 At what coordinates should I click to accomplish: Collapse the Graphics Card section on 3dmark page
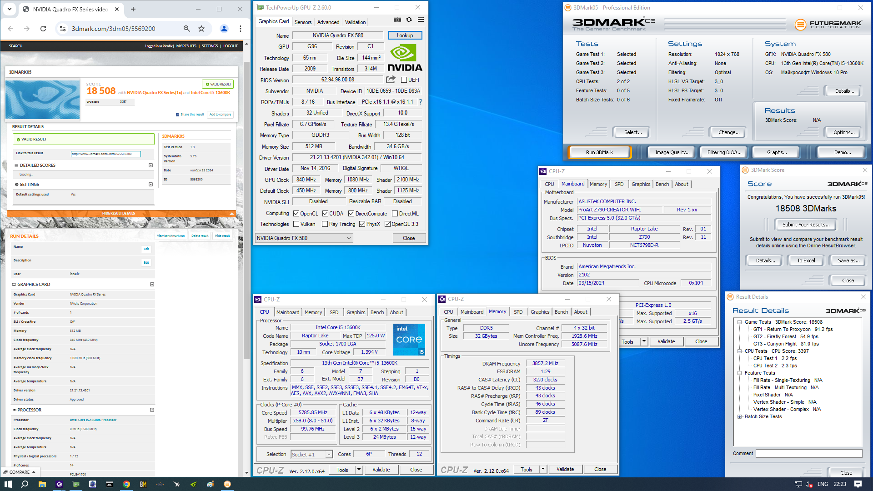pyautogui.click(x=152, y=285)
